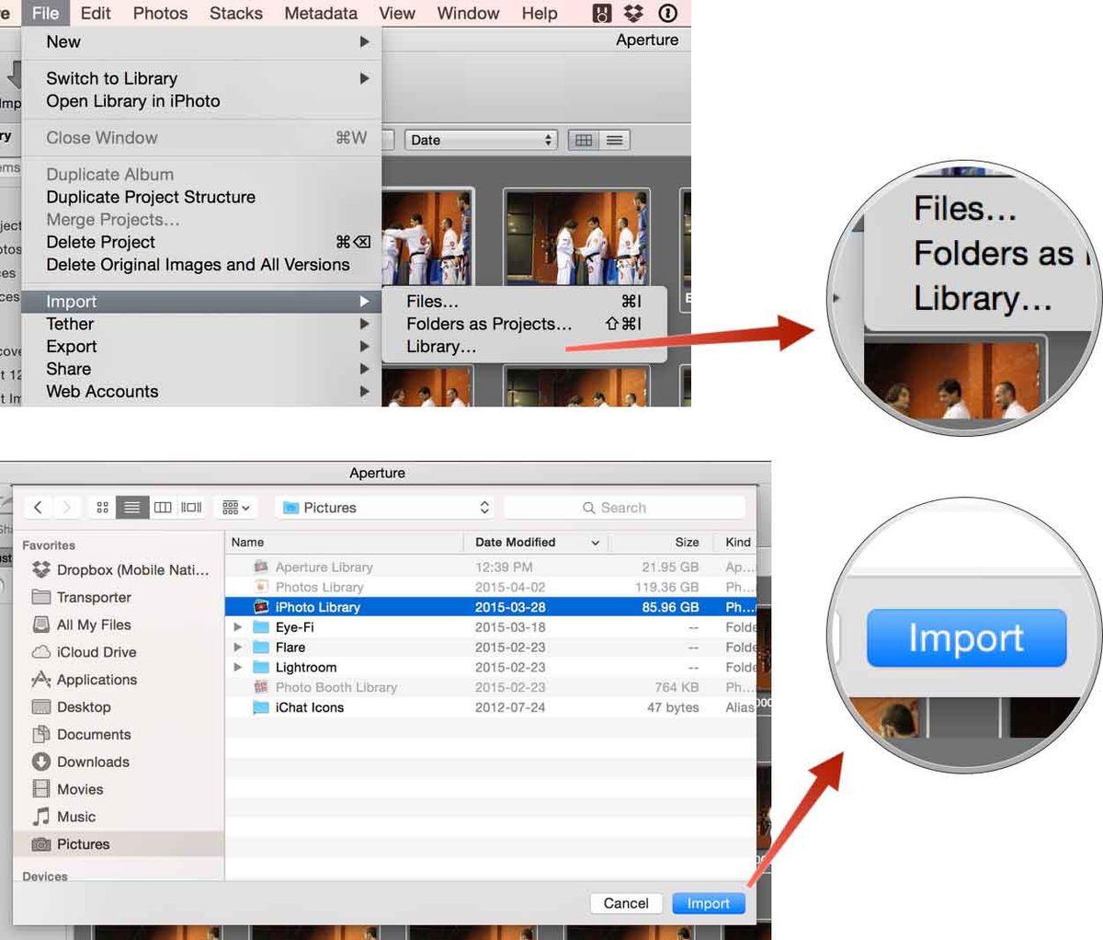Switch to icon view in the file browser
Image resolution: width=1103 pixels, height=940 pixels.
tap(102, 507)
